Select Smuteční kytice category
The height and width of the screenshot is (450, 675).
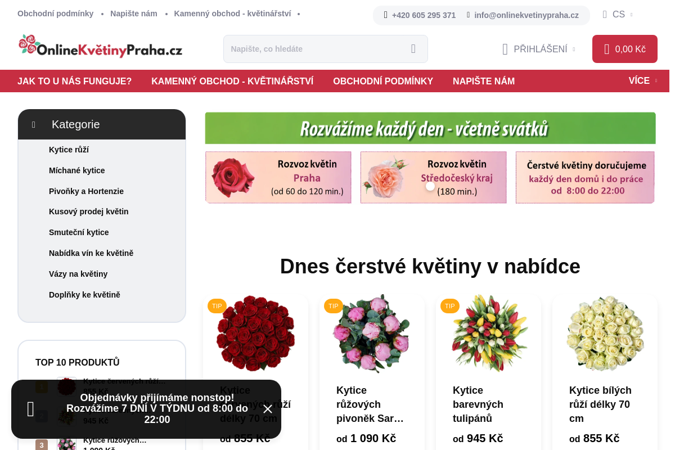[79, 232]
